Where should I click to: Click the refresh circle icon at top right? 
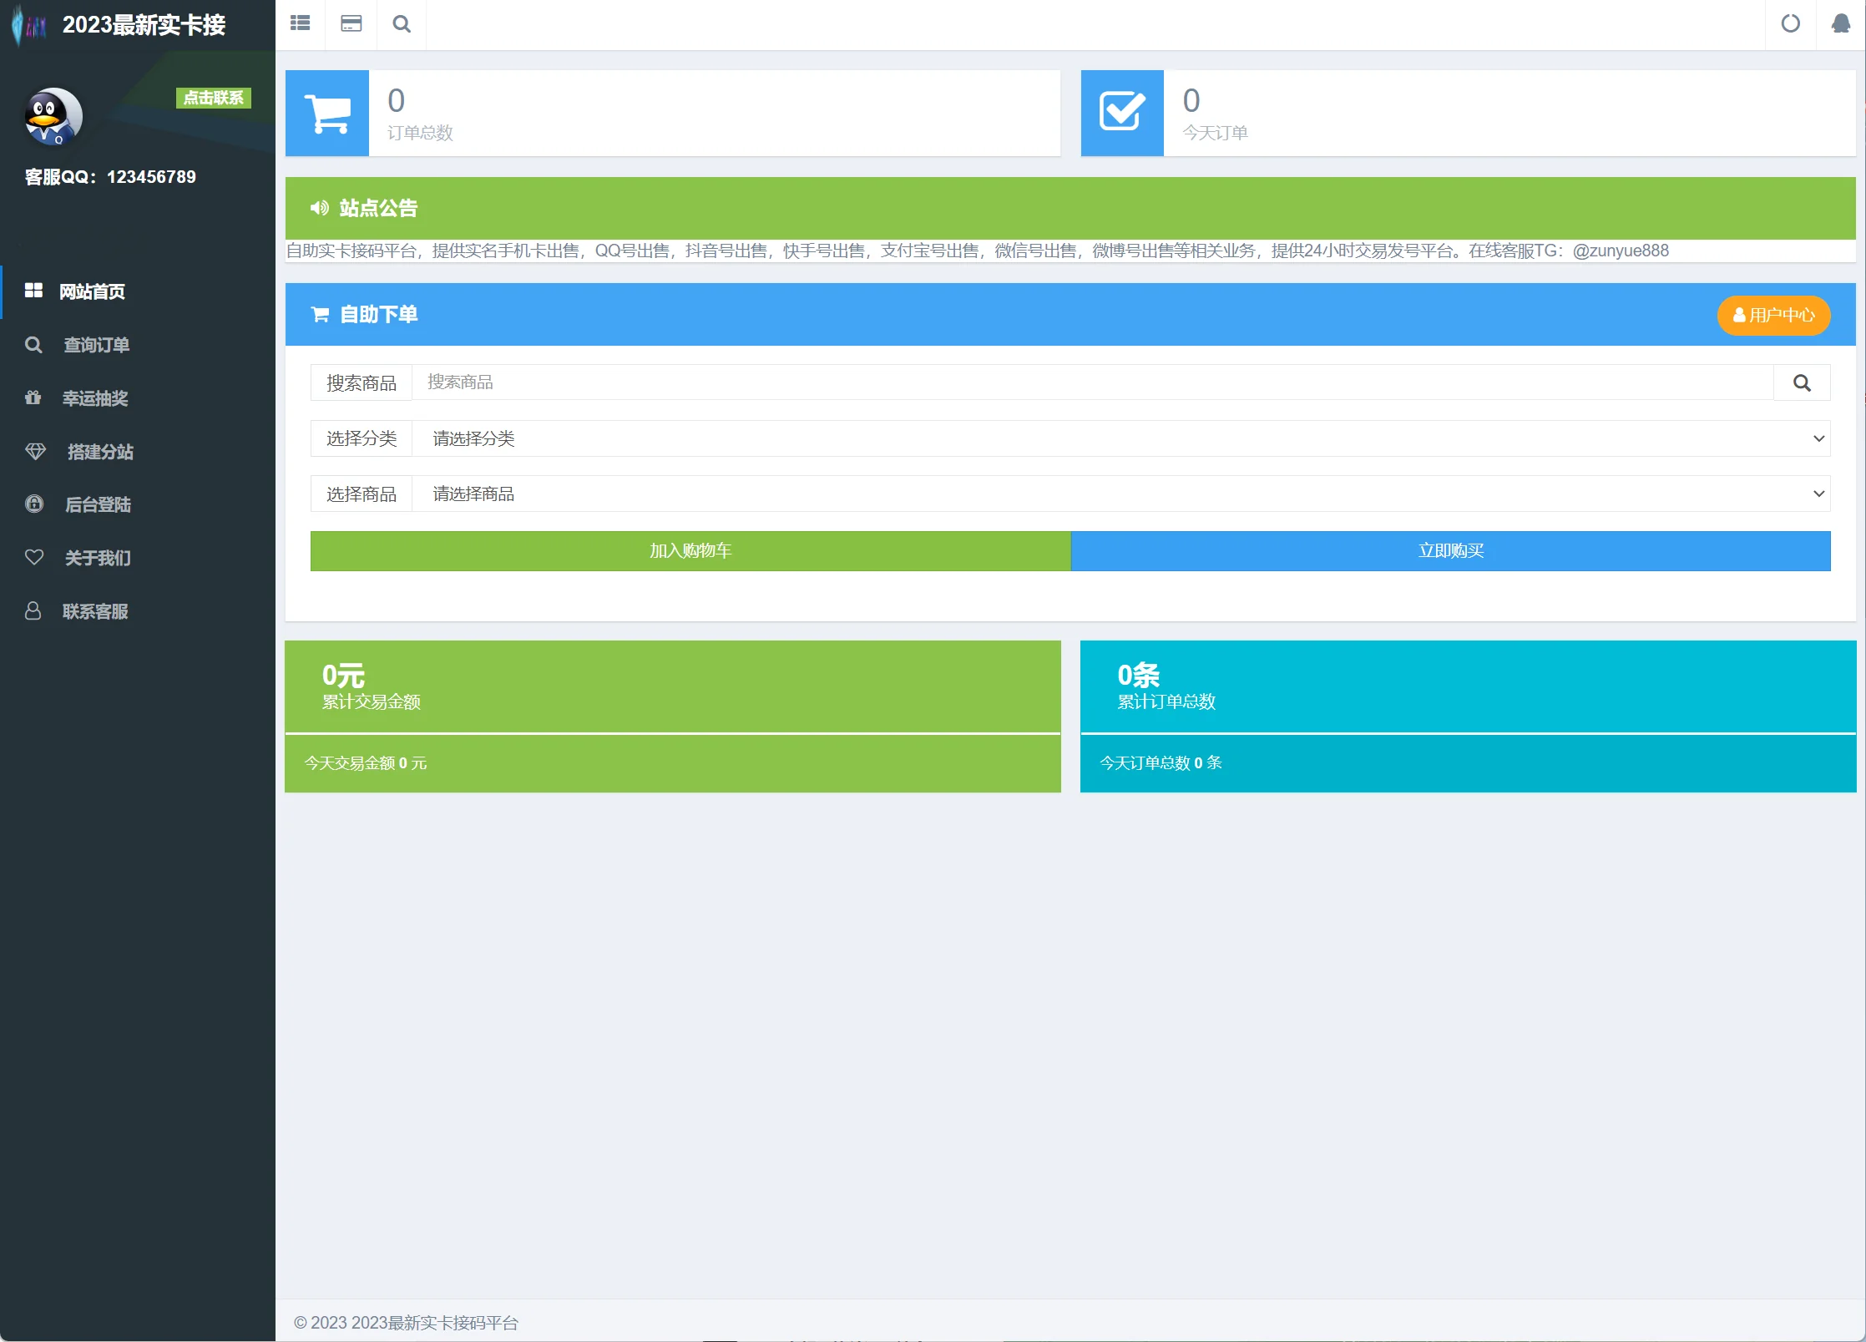(x=1790, y=23)
